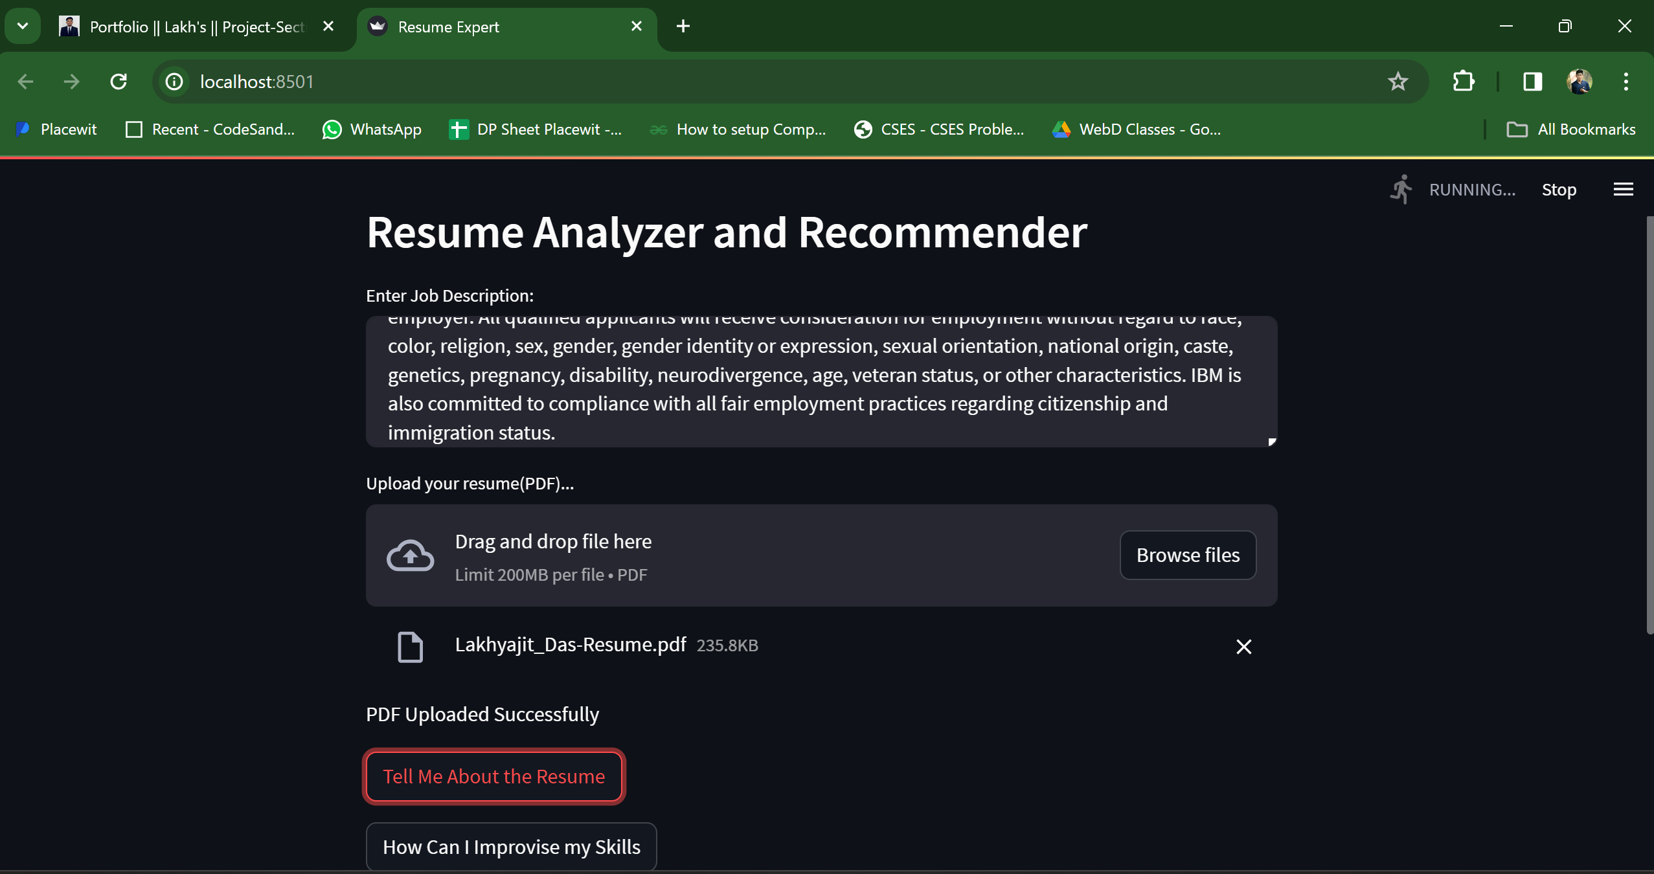Screen dimensions: 1654x874
Task: Remove uploaded Lakhyajit_Das-Resume.pdf file
Action: click(1243, 647)
